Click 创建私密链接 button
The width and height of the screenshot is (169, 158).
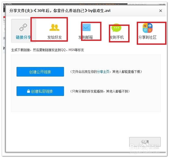(40, 91)
